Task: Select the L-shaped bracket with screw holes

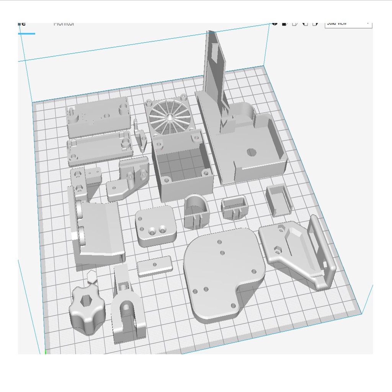Action: pyautogui.click(x=127, y=178)
